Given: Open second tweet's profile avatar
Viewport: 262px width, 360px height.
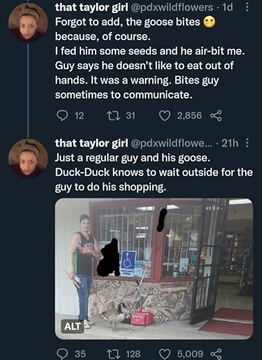Looking at the screenshot, I should (x=28, y=158).
